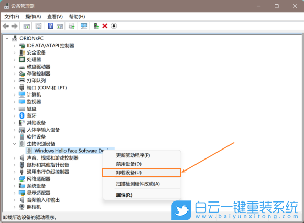Click the 照相机 camera icon
This screenshot has width=304, height=223.
pos(22,207)
